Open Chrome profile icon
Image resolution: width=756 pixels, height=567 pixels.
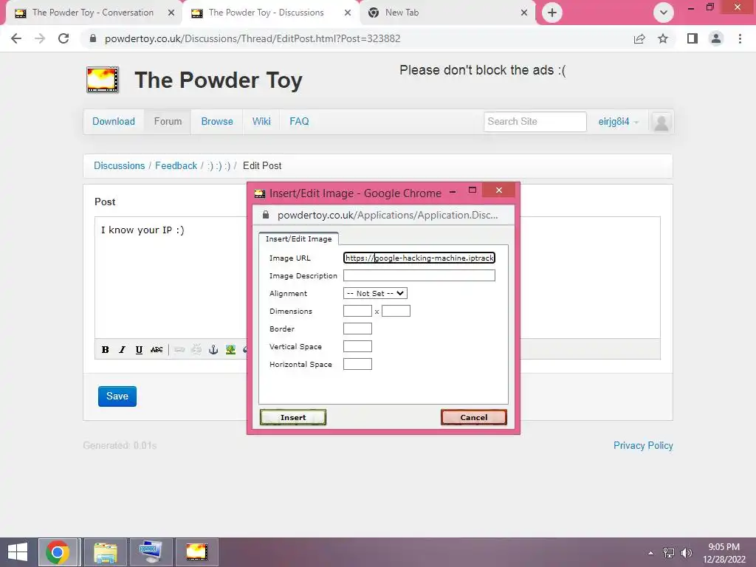pos(716,38)
